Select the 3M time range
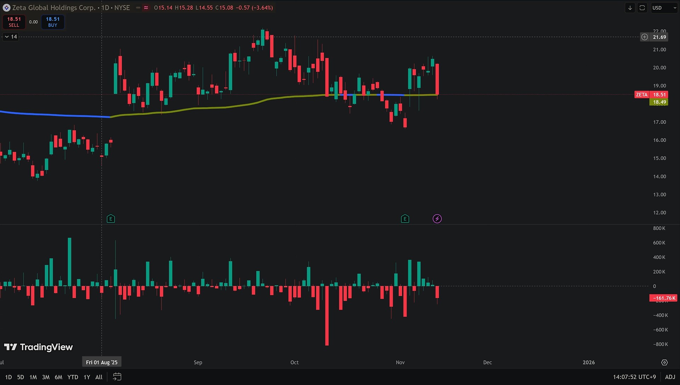The image size is (680, 385). (x=46, y=377)
